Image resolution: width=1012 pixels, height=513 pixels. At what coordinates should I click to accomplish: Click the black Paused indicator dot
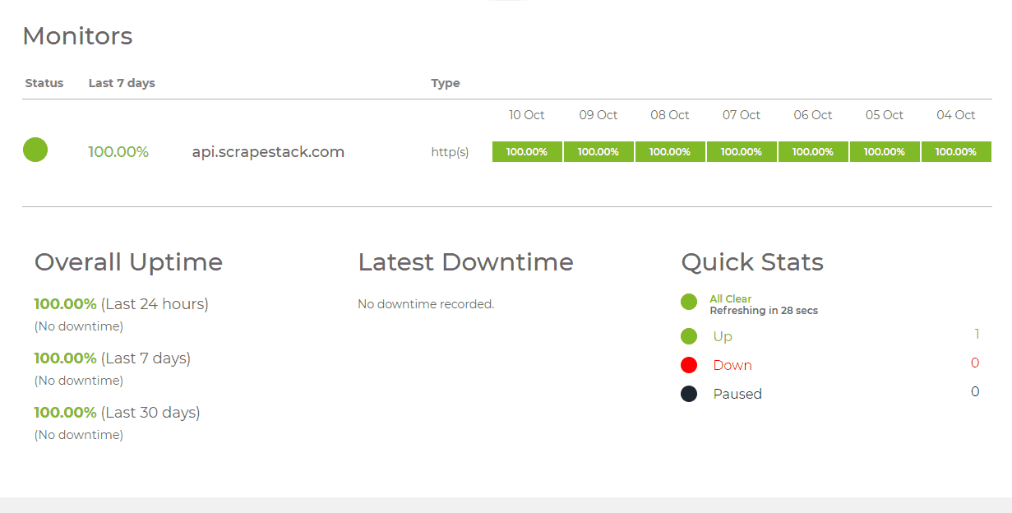click(x=689, y=393)
